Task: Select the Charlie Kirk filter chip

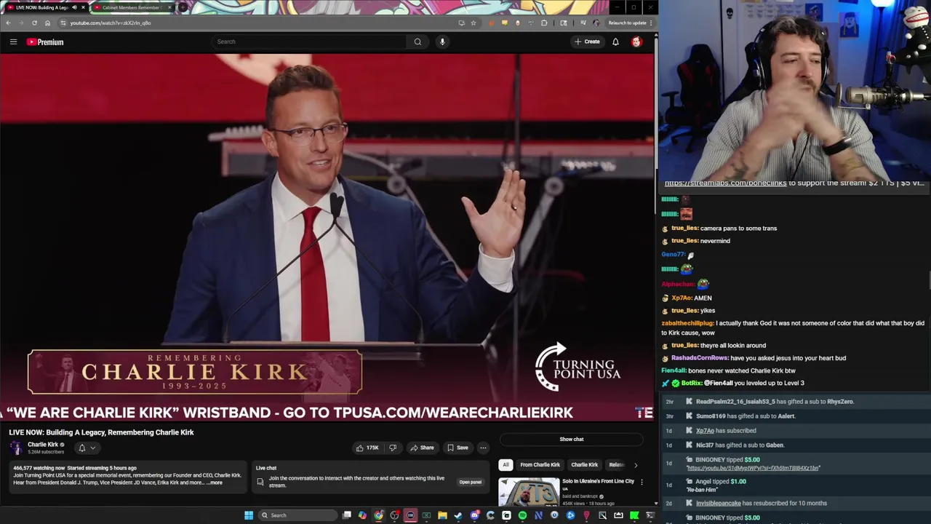Action: click(x=584, y=464)
